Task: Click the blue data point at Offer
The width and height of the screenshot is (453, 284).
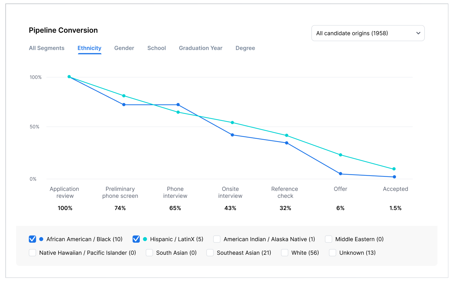Action: click(x=340, y=174)
